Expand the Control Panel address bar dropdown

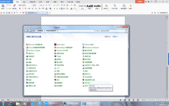[95, 31]
